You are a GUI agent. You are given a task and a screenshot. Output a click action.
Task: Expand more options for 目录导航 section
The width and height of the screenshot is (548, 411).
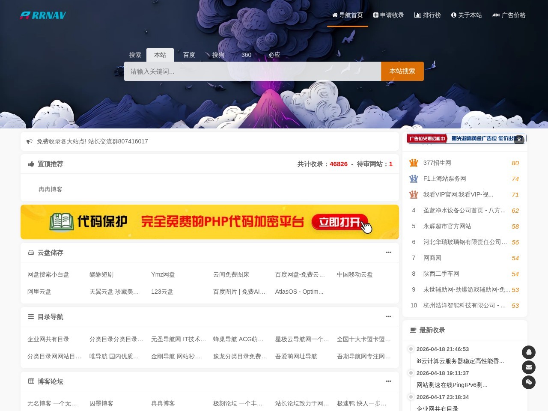[x=388, y=316]
